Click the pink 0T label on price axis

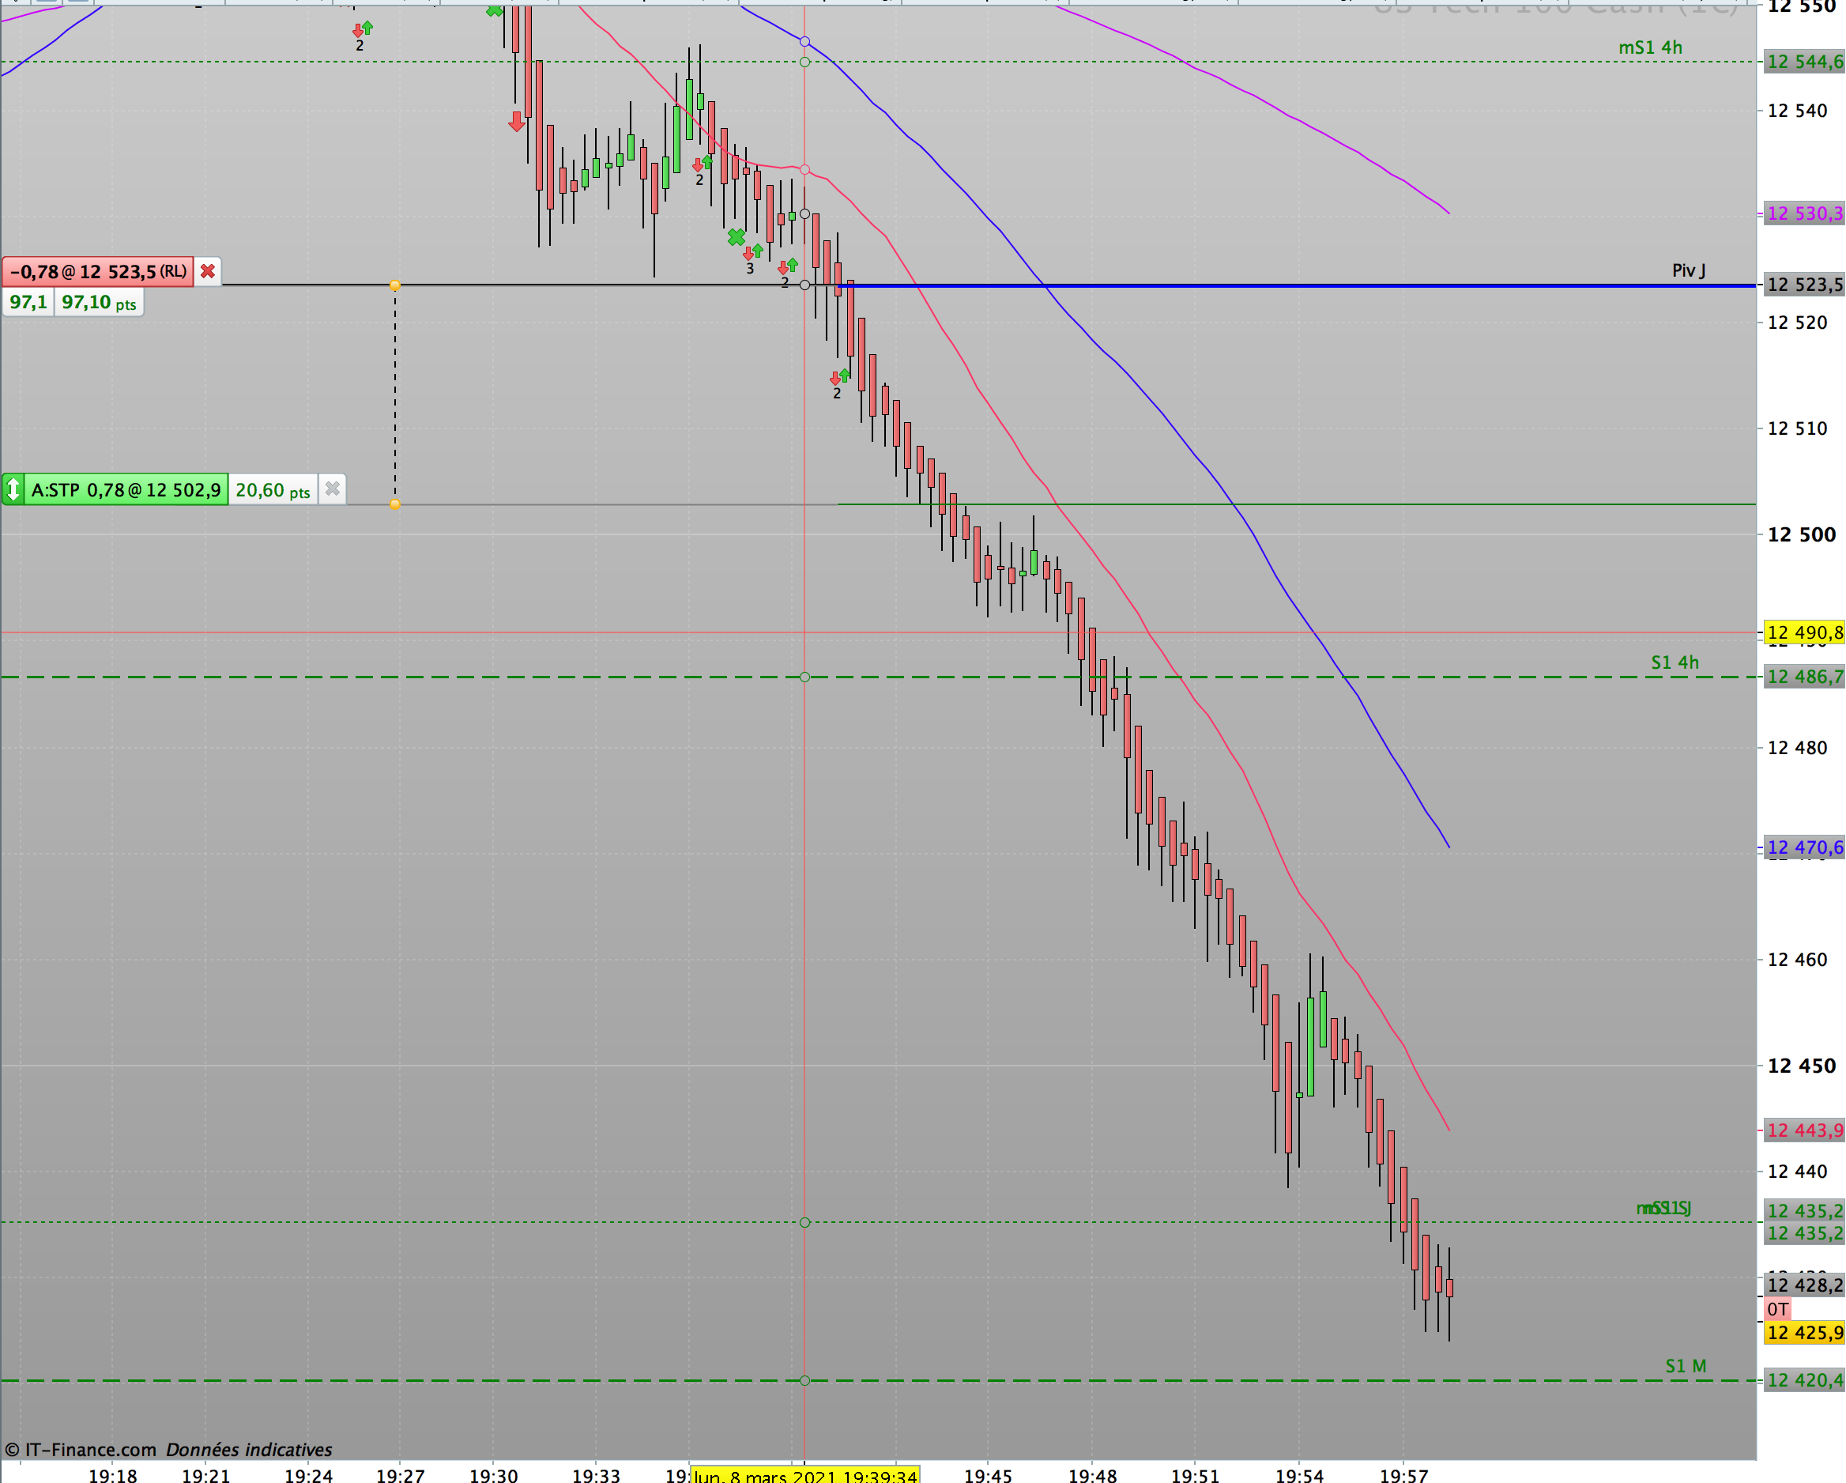point(1777,1309)
